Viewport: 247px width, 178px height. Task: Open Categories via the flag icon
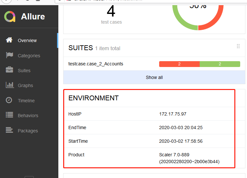click(x=9, y=55)
